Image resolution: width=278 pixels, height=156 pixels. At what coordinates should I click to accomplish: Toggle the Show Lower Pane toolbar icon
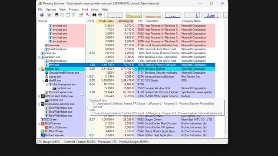tap(68, 15)
